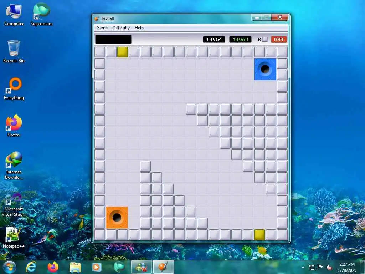Open the Action Center flag icon

point(320,267)
